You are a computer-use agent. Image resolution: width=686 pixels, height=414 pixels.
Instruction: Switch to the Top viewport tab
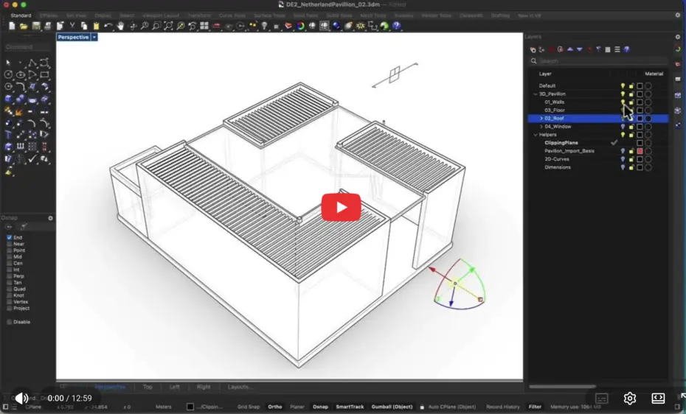coord(148,387)
